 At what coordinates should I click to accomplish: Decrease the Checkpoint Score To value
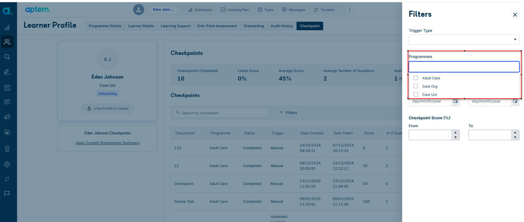(515, 137)
